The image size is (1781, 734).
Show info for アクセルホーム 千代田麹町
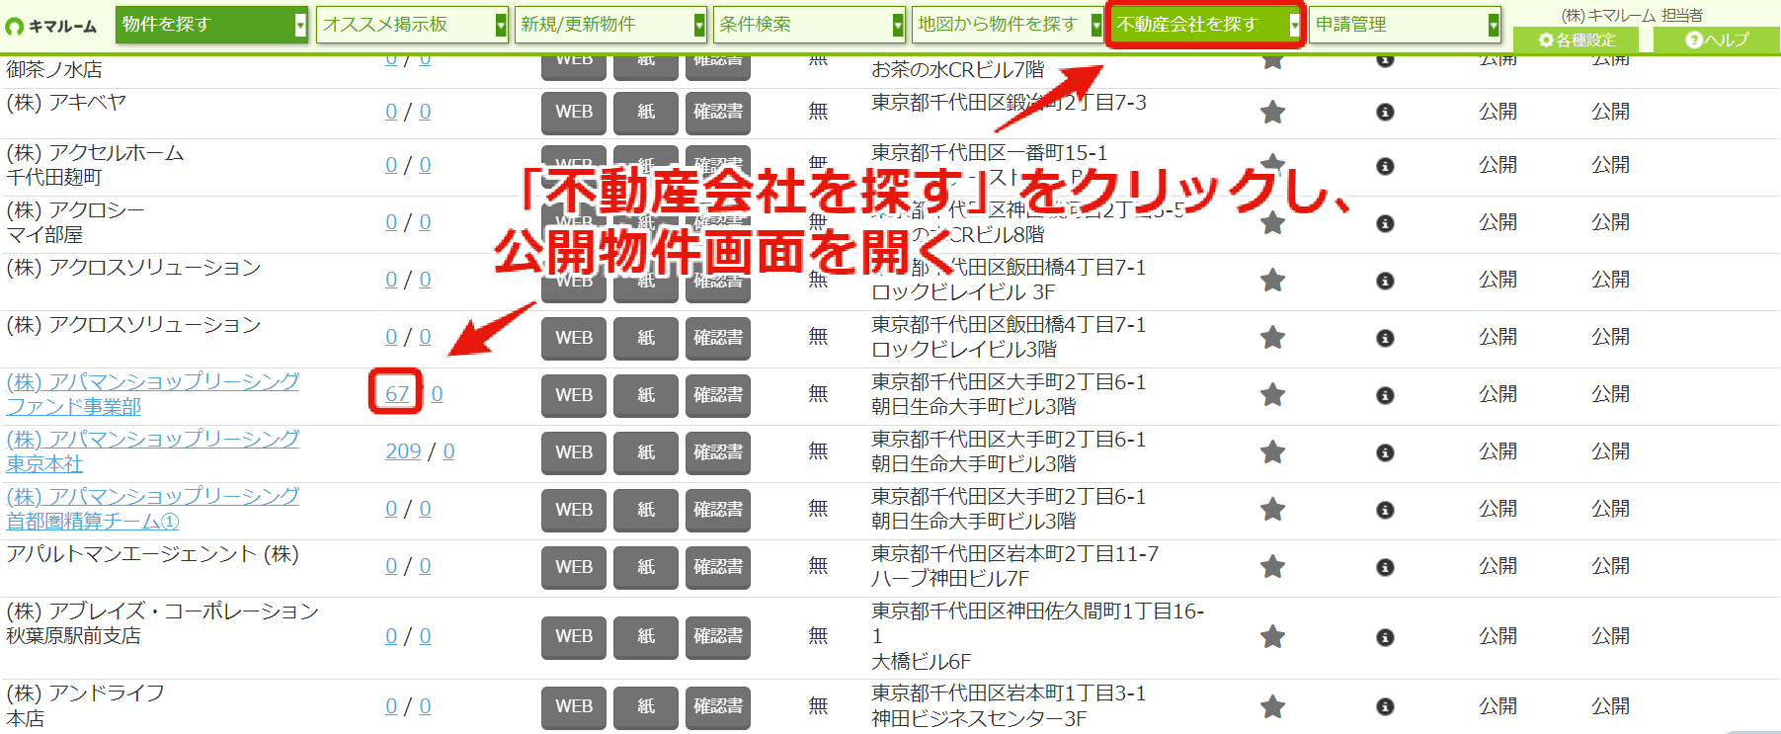1385,166
